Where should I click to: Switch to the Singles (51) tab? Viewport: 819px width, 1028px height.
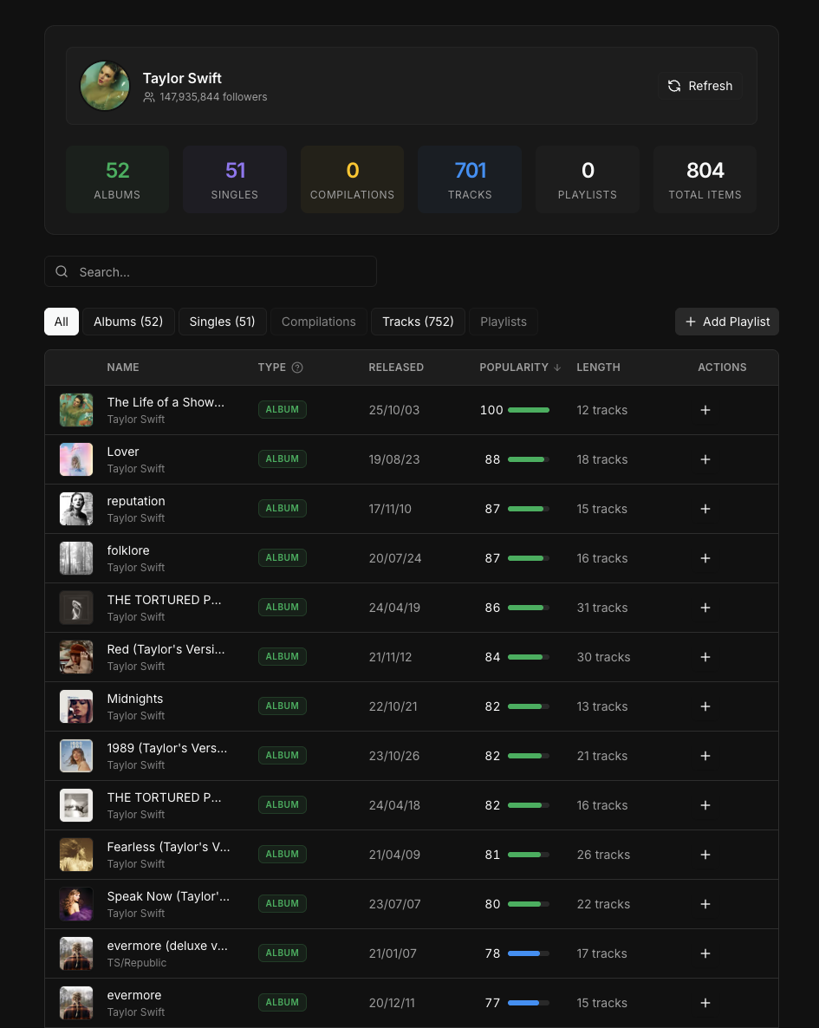click(x=222, y=322)
